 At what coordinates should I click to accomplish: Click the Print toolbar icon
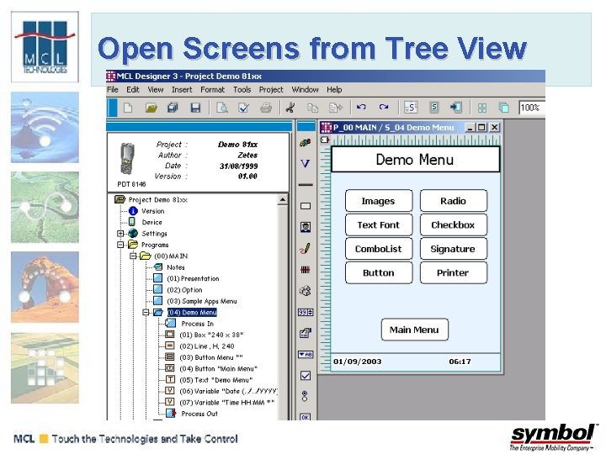pos(266,108)
